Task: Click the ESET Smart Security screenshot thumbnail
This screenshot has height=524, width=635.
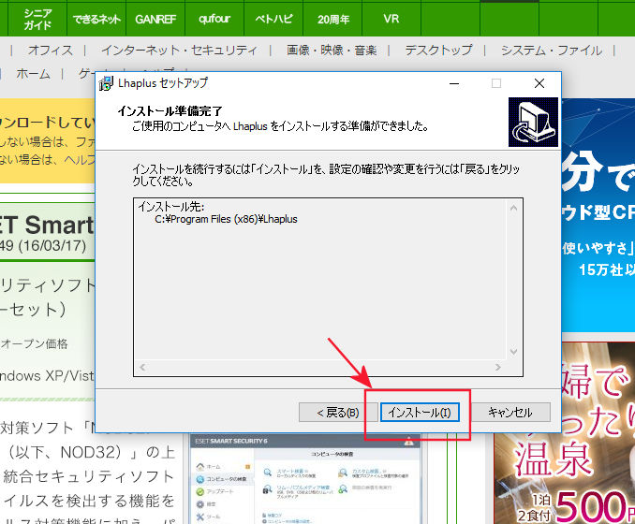Action: [305, 479]
